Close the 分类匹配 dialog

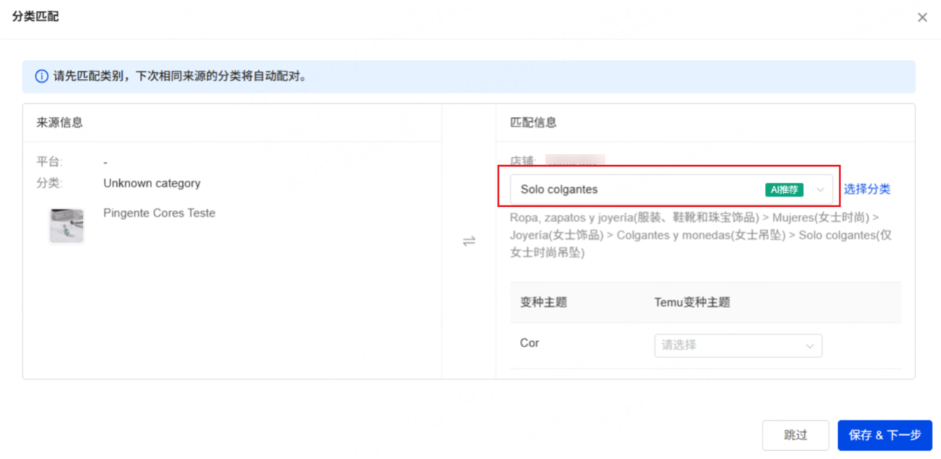(x=922, y=18)
